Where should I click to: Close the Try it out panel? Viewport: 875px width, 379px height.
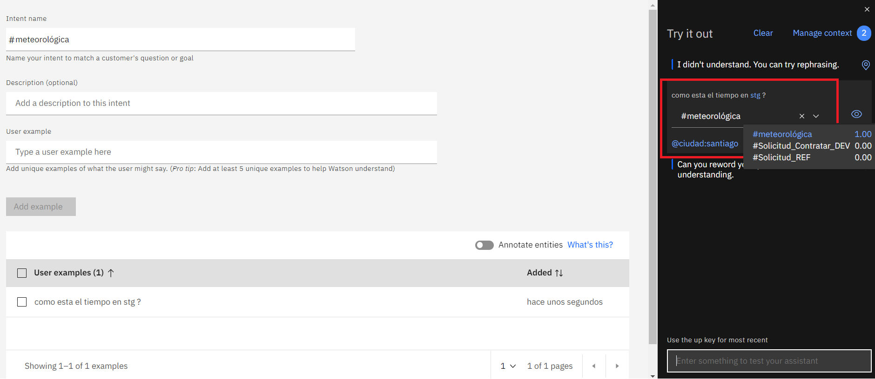[x=867, y=9]
